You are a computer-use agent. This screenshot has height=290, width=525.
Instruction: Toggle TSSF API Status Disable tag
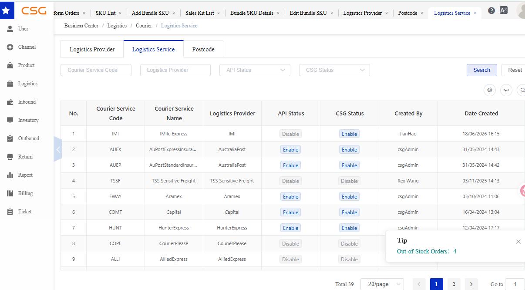click(290, 181)
